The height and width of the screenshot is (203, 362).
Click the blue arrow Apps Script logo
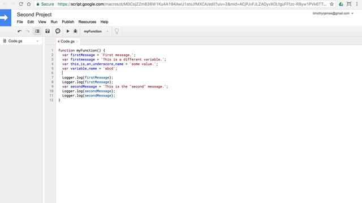tap(6, 17)
